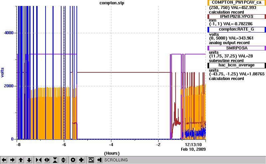Click the volts y-axis title
Image resolution: width=266 pixels, height=164 pixels.
point(2,72)
